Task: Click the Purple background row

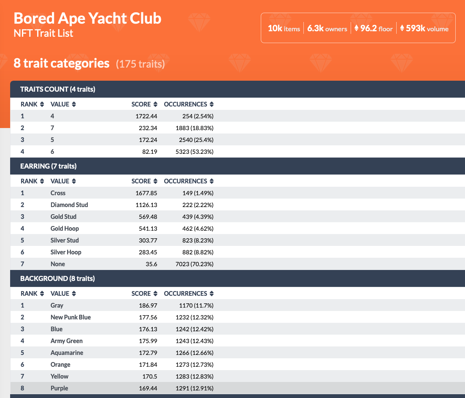Action: [59, 388]
